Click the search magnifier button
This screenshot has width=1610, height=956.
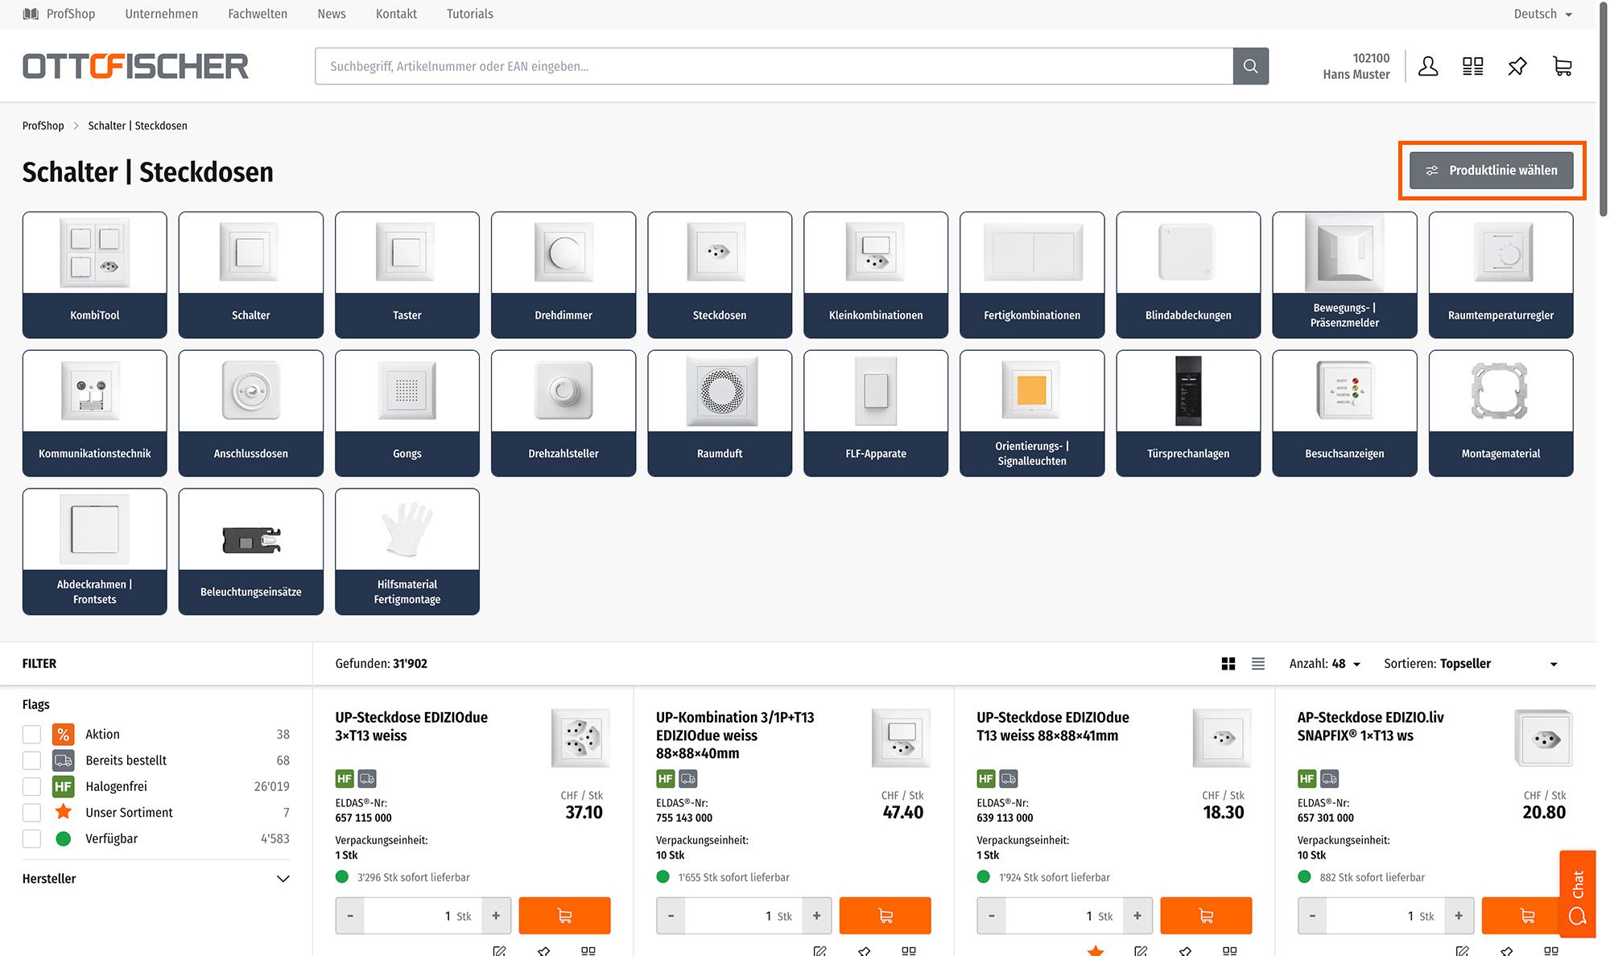(1250, 66)
